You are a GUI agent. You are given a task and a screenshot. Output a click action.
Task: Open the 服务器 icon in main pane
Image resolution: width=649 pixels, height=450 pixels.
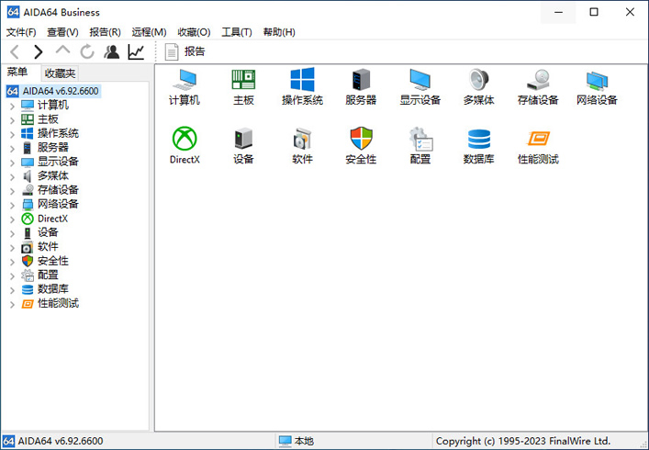[361, 86]
